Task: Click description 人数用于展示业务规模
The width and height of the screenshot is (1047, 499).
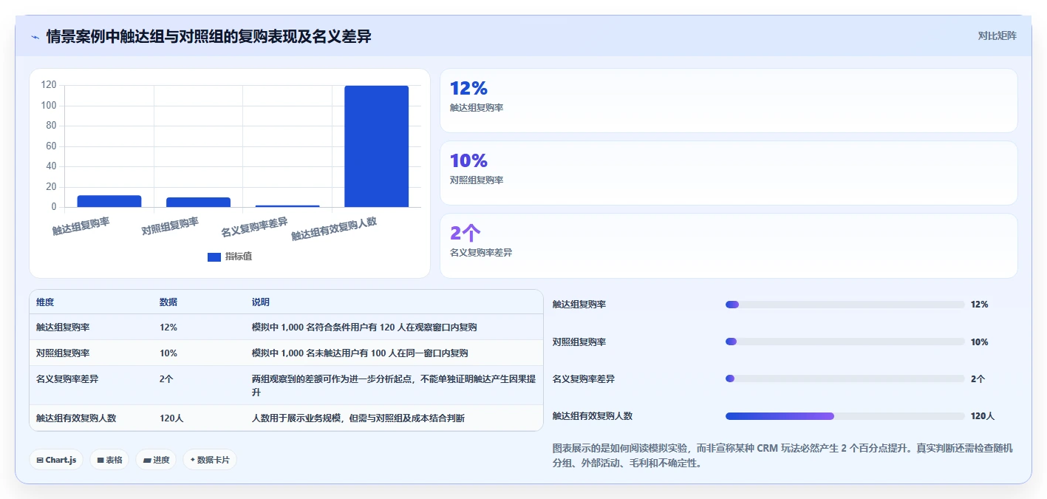Action: (358, 418)
